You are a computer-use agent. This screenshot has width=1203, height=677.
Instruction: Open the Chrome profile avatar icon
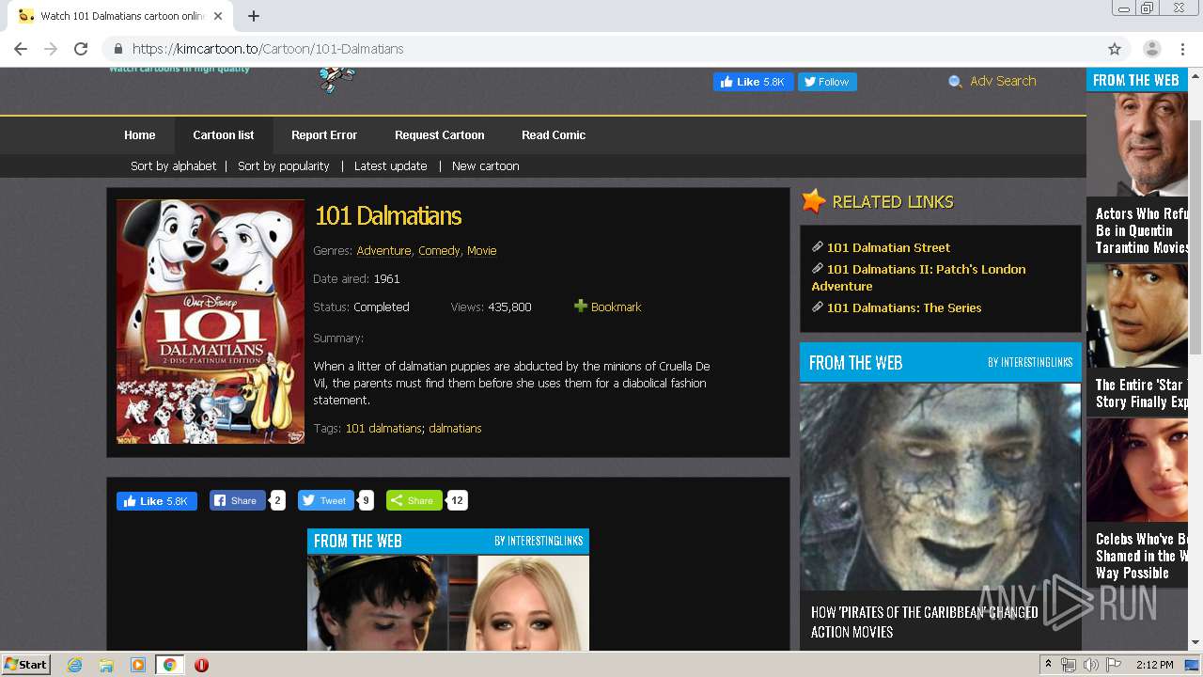[x=1152, y=49]
